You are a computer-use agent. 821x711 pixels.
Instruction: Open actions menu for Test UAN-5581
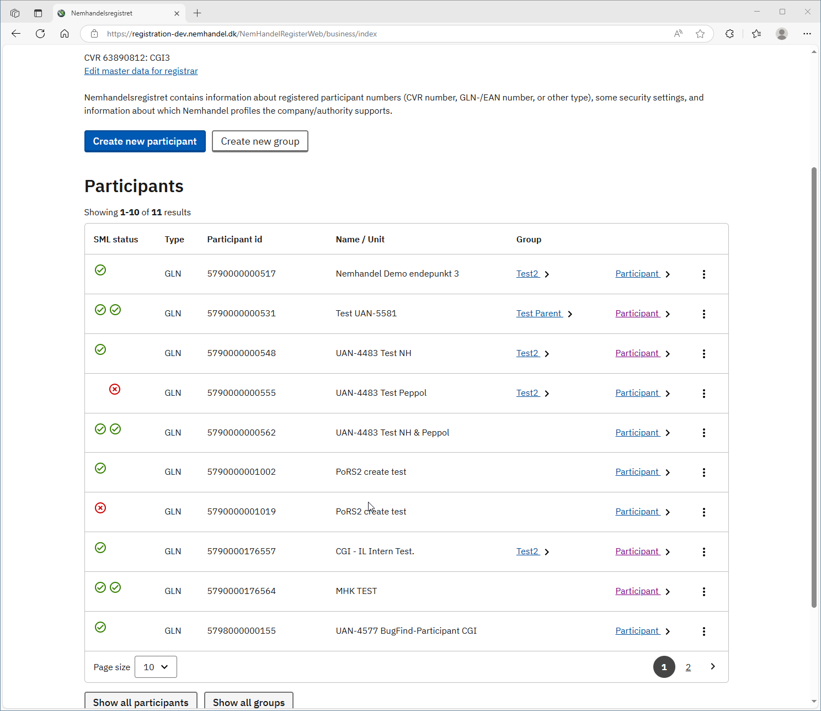click(703, 314)
